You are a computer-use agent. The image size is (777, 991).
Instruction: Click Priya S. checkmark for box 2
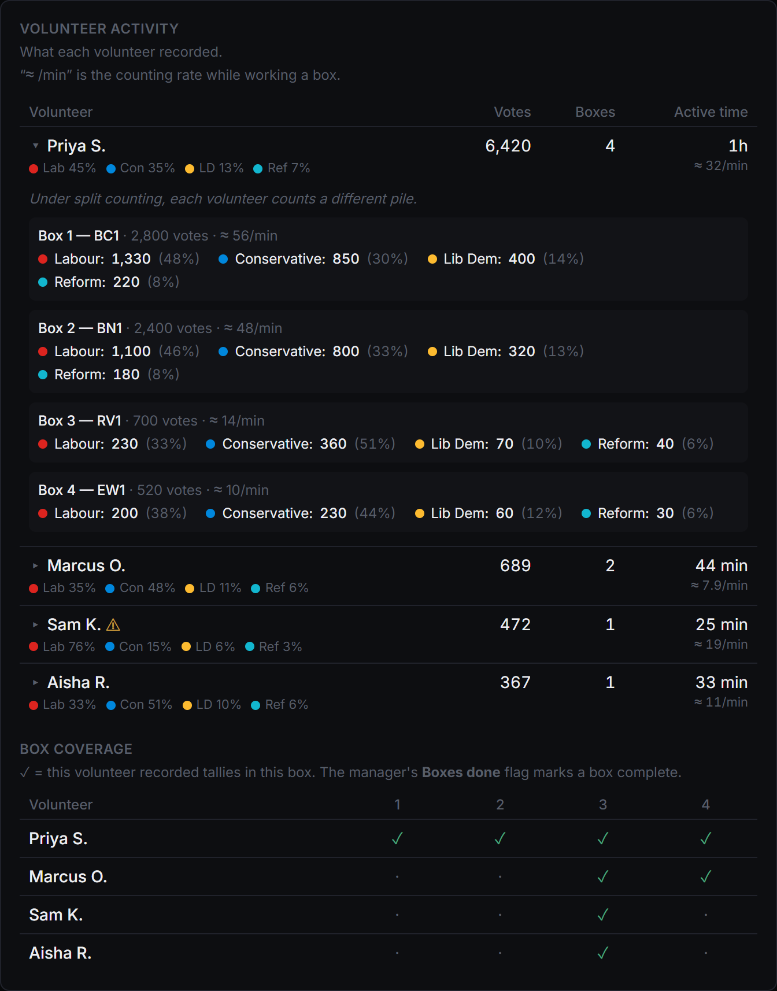pyautogui.click(x=500, y=838)
